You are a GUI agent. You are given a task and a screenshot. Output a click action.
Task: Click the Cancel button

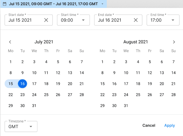pos(149,126)
